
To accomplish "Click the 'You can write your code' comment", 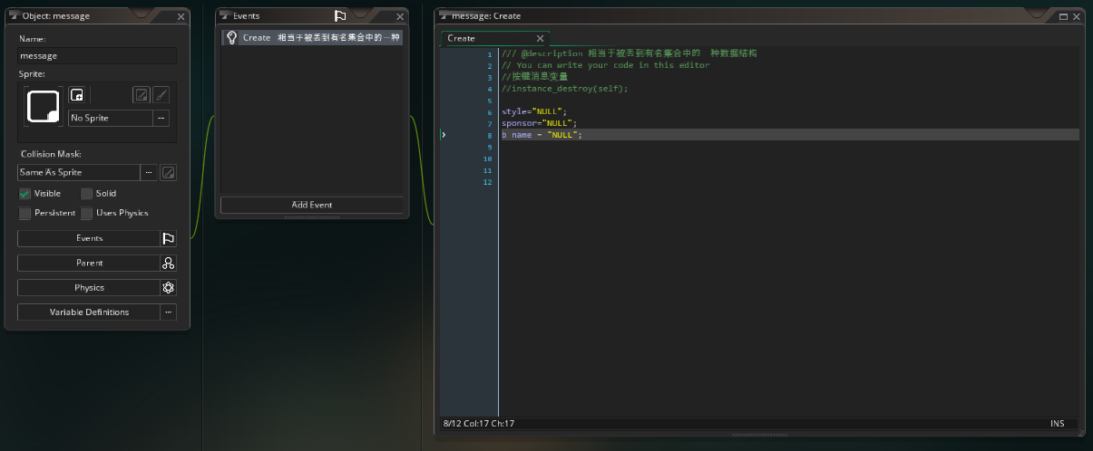I will click(x=605, y=64).
